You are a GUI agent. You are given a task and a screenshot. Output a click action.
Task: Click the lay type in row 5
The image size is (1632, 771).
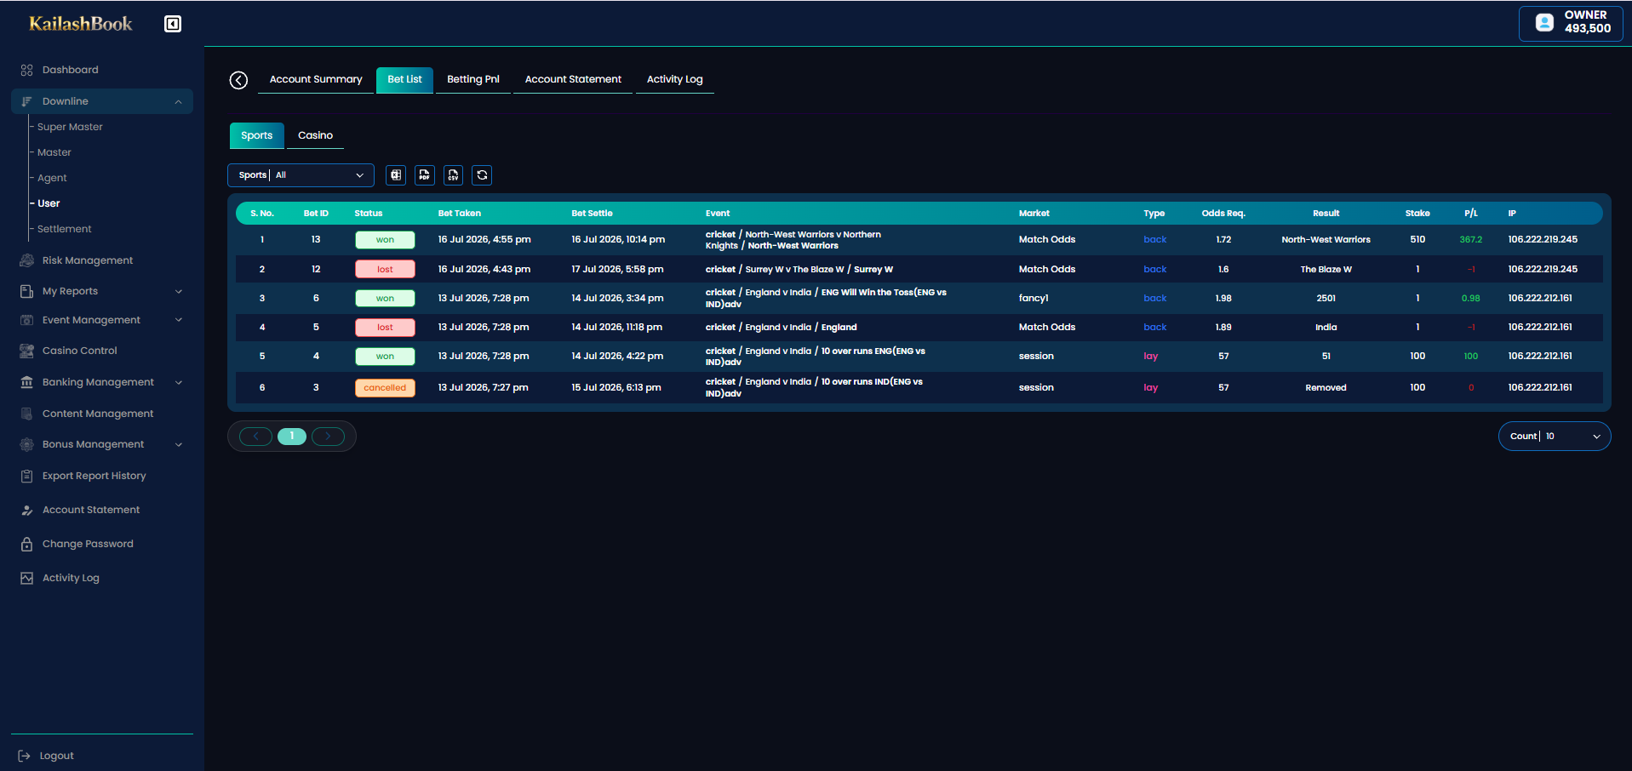point(1151,357)
